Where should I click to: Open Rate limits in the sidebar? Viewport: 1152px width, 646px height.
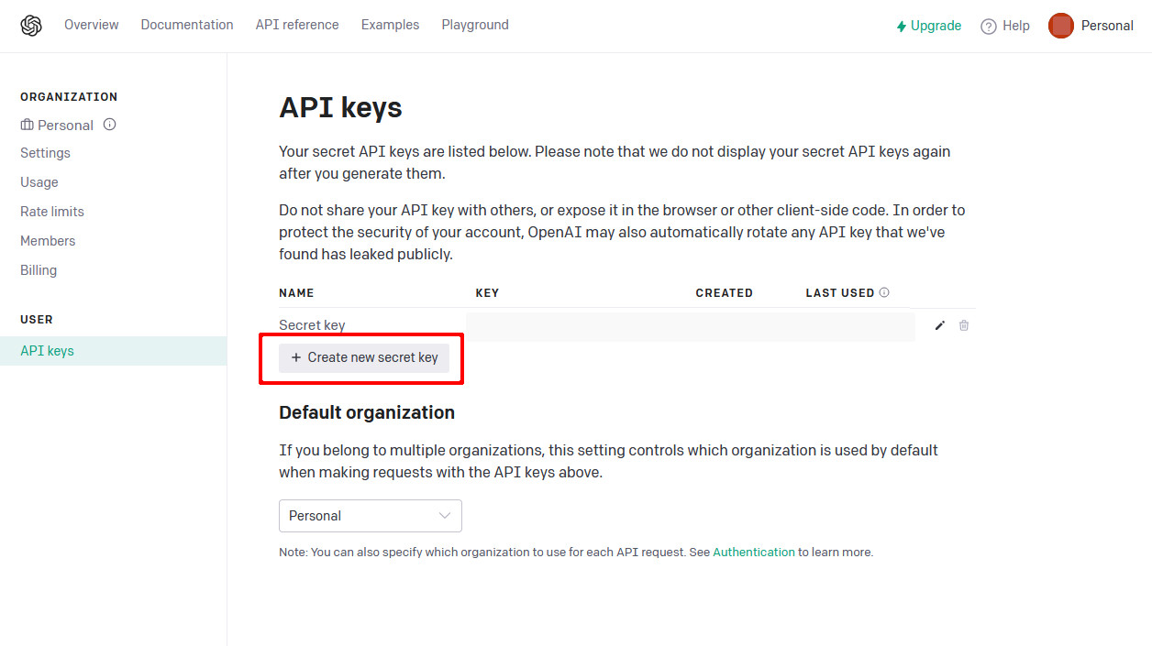click(52, 212)
